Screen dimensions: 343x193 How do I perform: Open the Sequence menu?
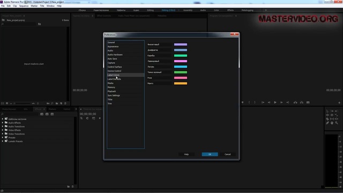click(x=24, y=6)
